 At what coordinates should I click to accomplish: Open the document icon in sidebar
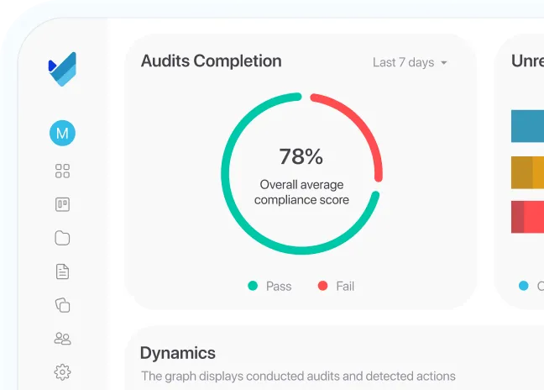(x=62, y=271)
